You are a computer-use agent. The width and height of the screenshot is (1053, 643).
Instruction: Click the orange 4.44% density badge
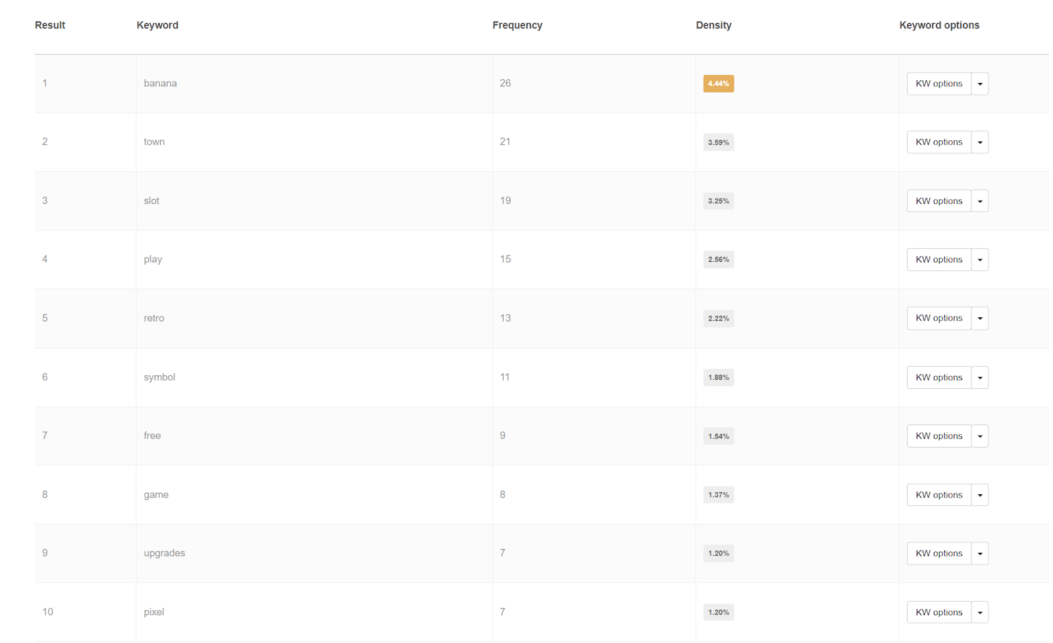(718, 84)
